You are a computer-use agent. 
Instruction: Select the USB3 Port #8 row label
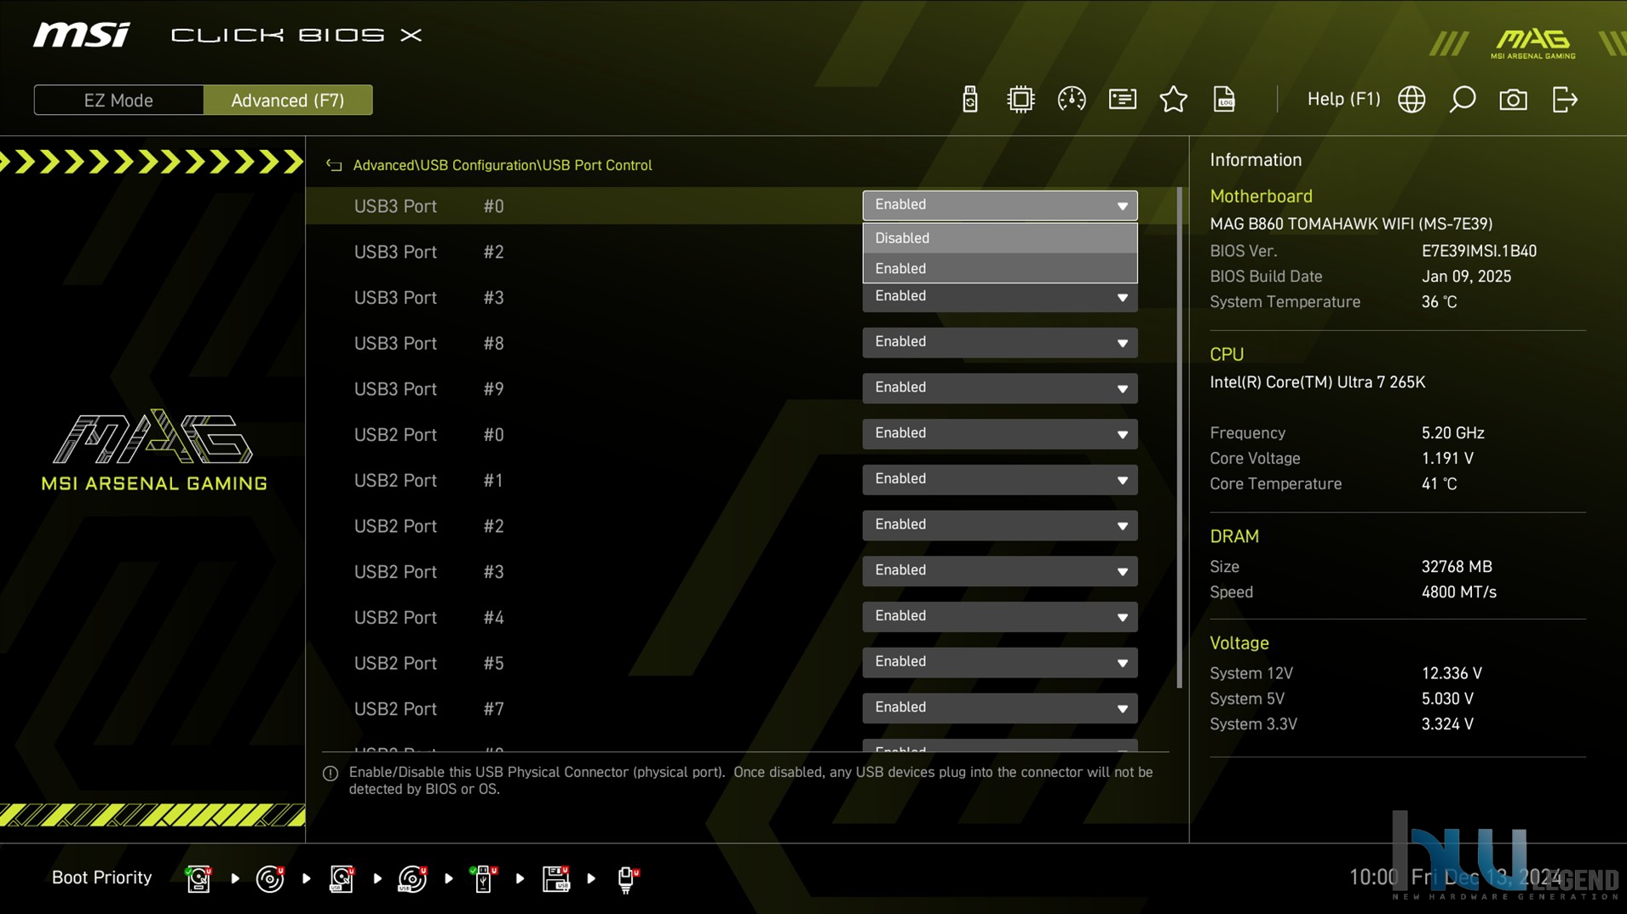(x=428, y=343)
